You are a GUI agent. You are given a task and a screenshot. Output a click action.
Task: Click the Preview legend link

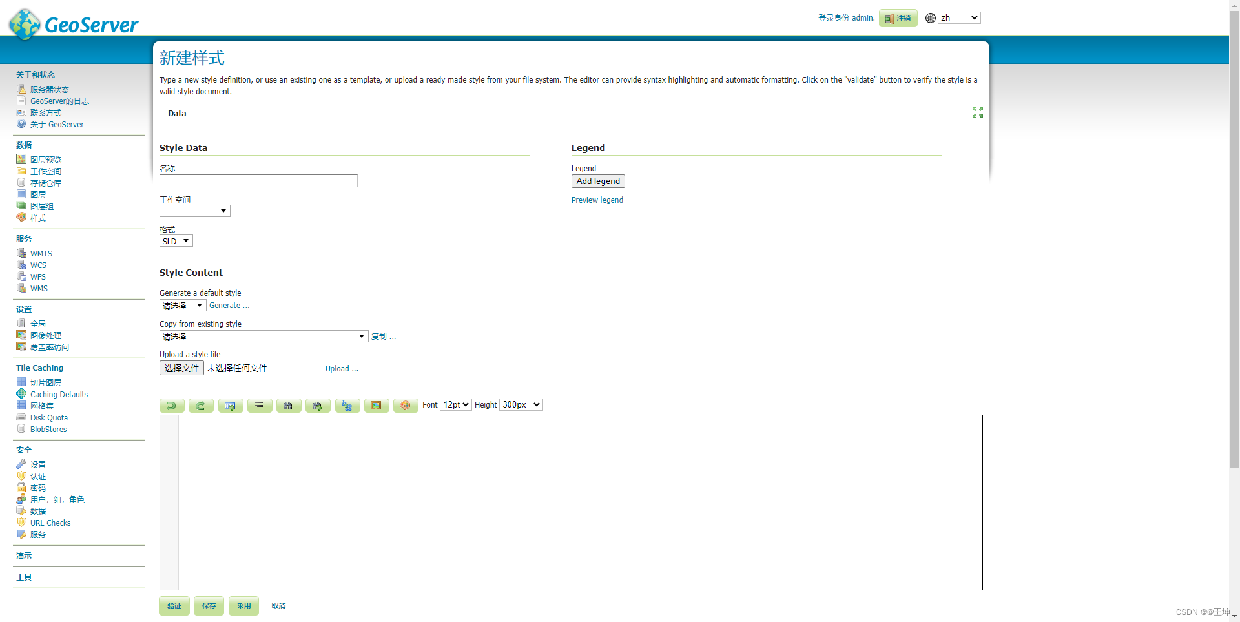(597, 200)
